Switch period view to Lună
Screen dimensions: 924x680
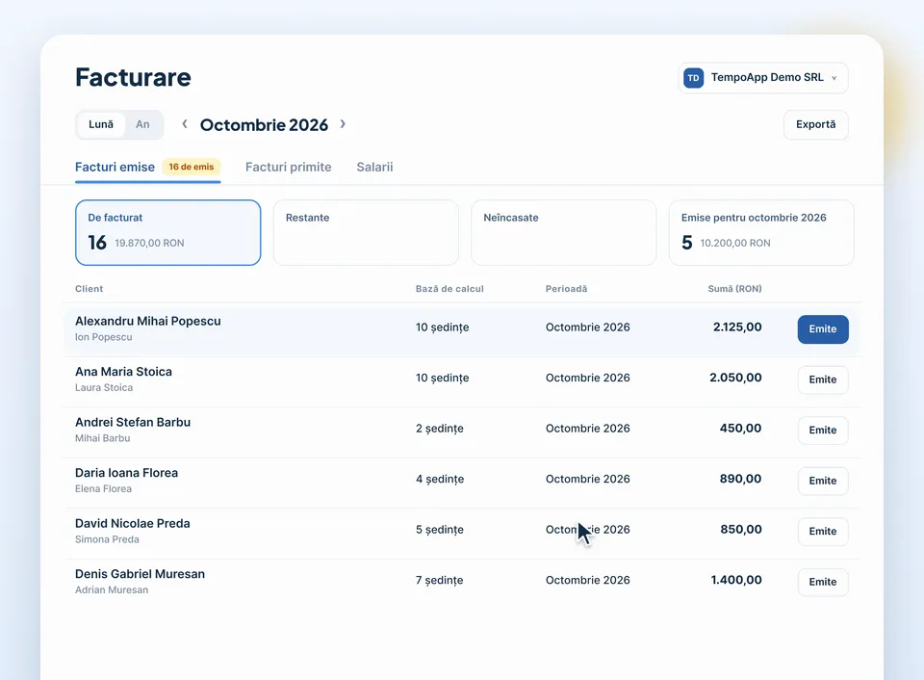(101, 124)
